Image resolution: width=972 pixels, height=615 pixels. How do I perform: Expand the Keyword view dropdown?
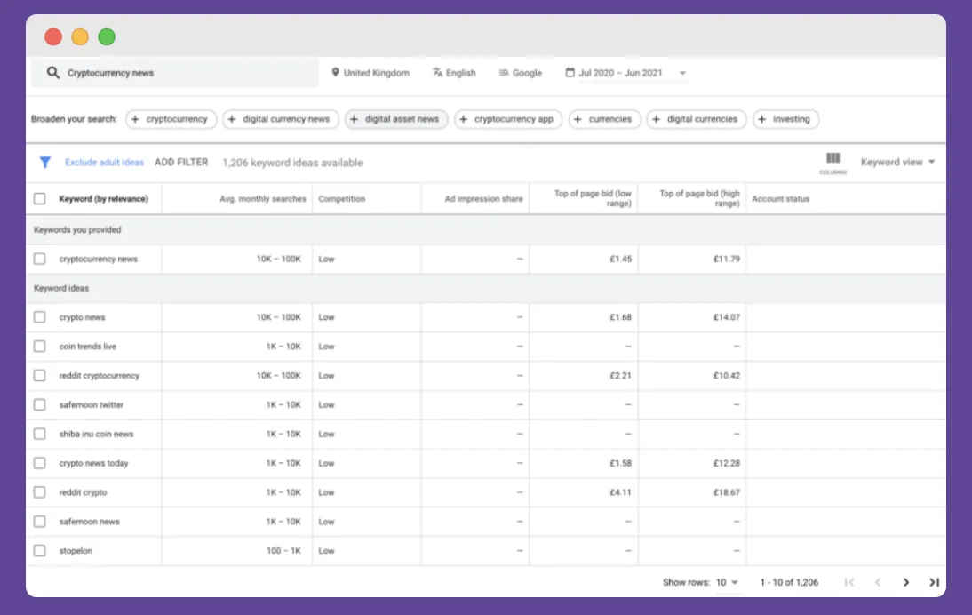click(x=897, y=163)
